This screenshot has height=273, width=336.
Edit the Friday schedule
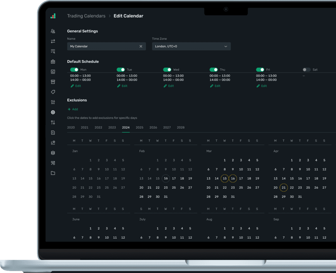coord(262,86)
